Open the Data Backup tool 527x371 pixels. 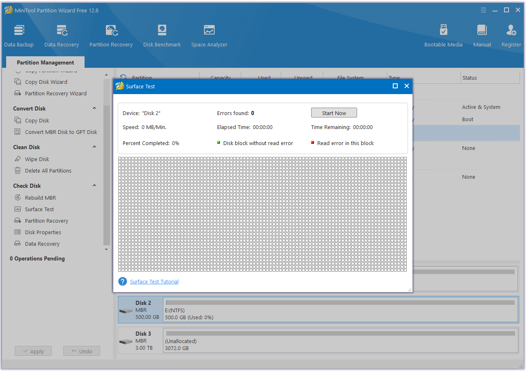(19, 36)
